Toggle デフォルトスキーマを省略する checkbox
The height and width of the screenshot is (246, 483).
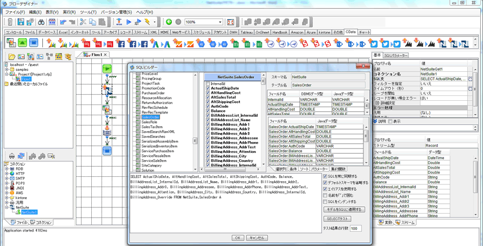click(325, 183)
